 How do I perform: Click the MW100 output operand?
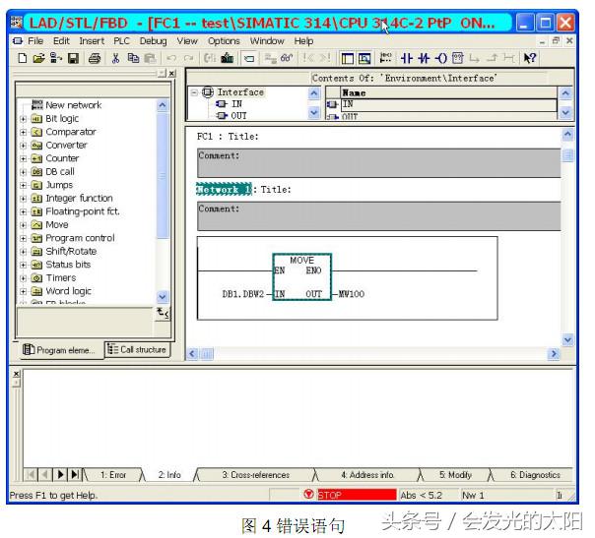(352, 294)
